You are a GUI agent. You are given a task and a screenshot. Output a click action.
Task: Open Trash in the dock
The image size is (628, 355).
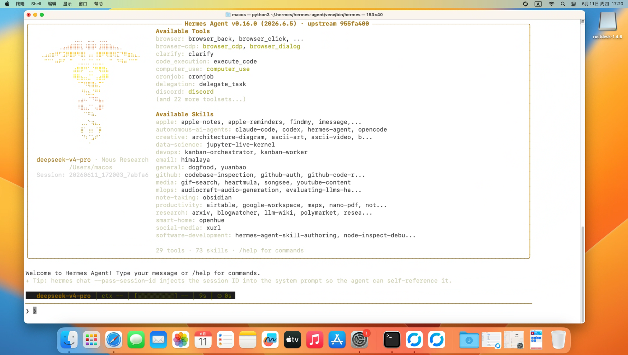(558, 340)
